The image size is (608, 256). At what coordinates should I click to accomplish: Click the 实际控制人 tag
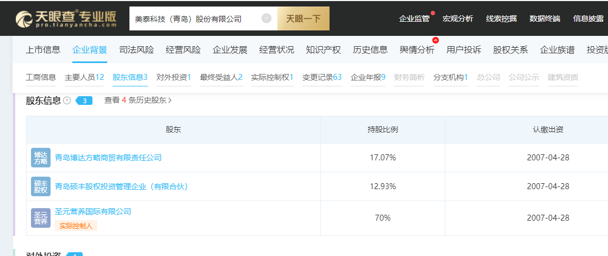point(76,226)
